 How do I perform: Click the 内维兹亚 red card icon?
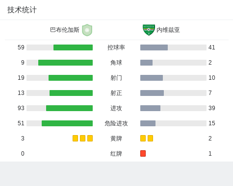(x=143, y=153)
